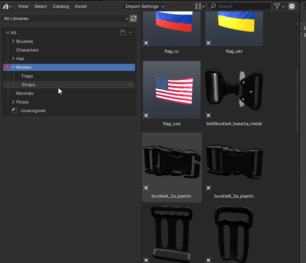Select the flag_ru asset thumbnail
The width and height of the screenshot is (306, 263).
tap(172, 29)
